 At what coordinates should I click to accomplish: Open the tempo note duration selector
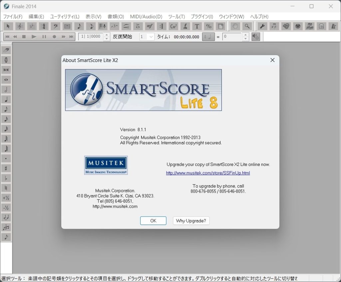(208, 37)
